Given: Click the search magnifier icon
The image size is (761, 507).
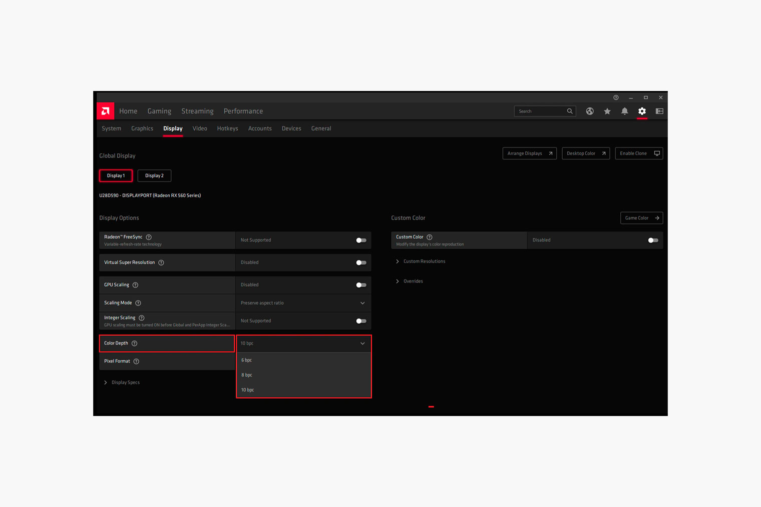Looking at the screenshot, I should point(570,111).
